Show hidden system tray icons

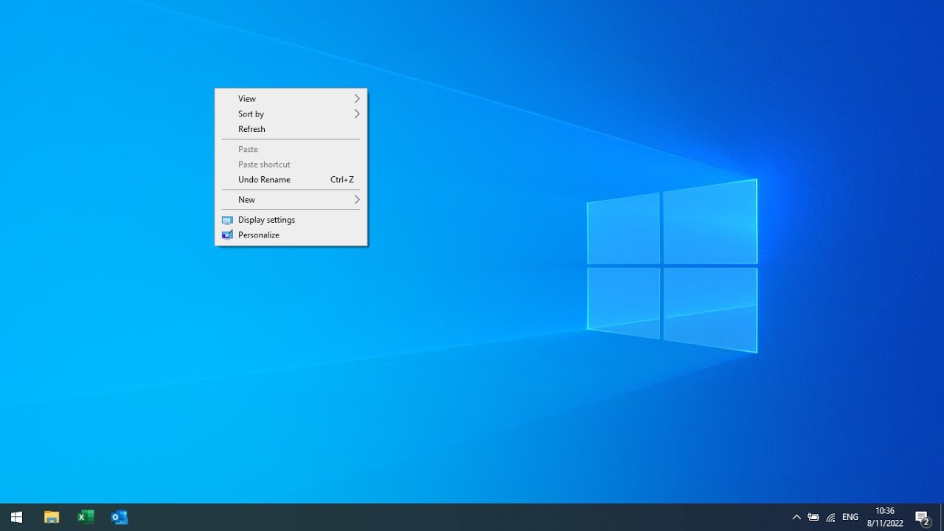click(x=796, y=517)
